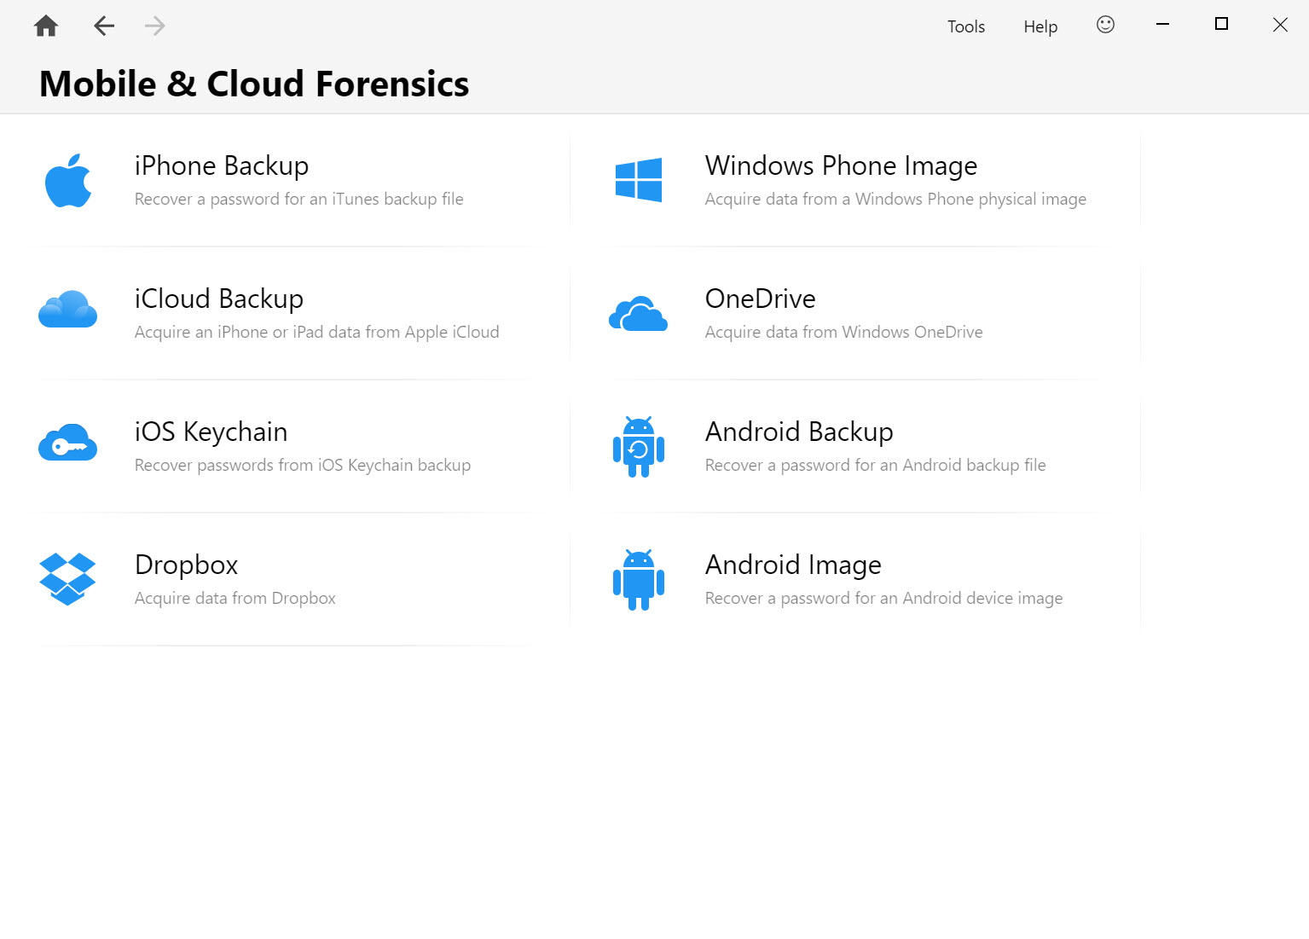The height and width of the screenshot is (939, 1309).
Task: Open Android Image title
Action: pos(794,565)
